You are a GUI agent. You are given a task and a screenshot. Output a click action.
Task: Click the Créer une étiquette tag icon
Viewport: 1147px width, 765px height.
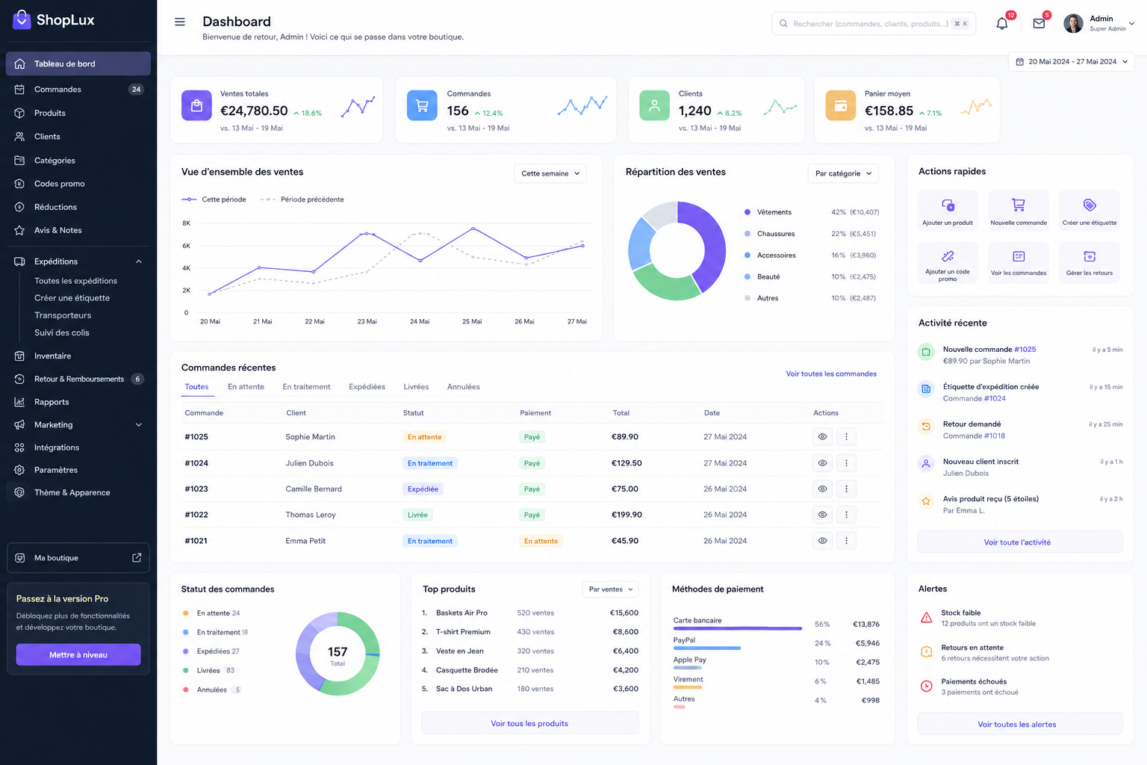(x=1090, y=205)
